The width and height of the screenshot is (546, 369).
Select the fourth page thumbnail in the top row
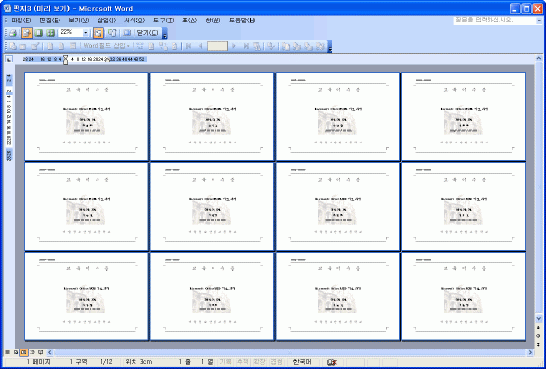[463, 117]
